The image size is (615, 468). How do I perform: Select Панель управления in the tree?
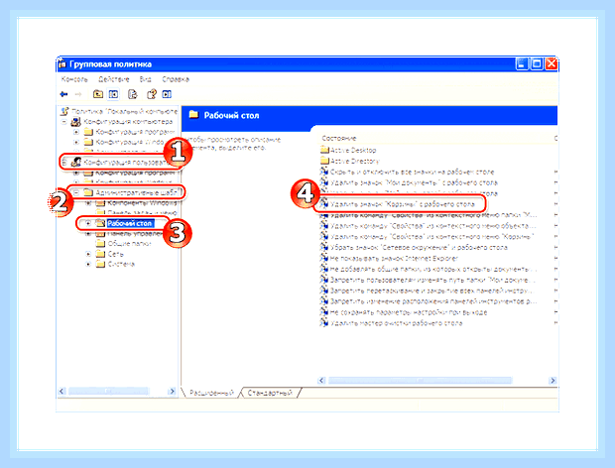click(135, 234)
